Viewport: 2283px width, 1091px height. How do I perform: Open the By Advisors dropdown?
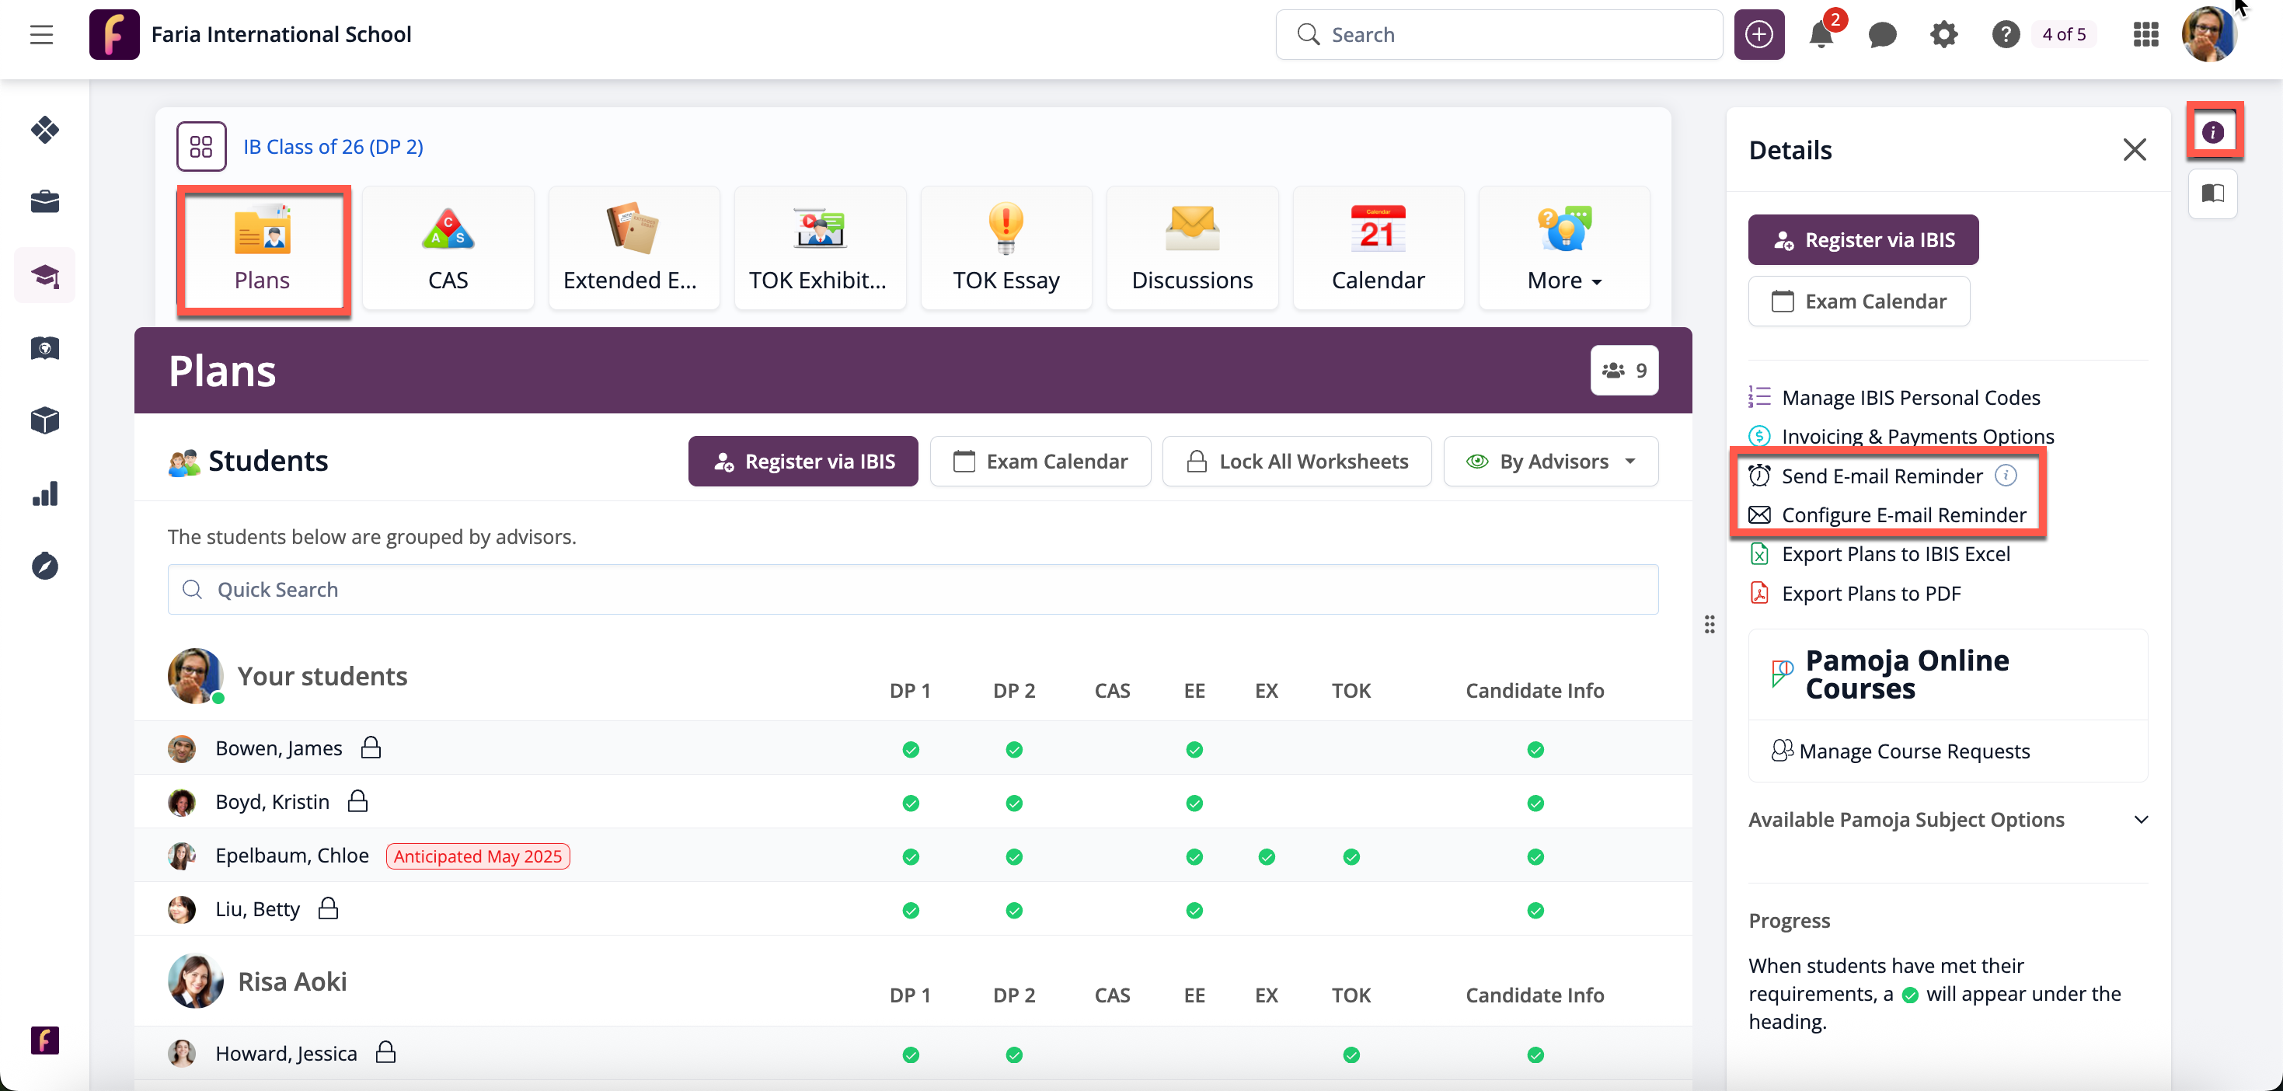[1550, 461]
